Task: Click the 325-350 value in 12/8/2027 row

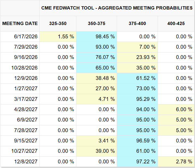Action: pos(58,161)
